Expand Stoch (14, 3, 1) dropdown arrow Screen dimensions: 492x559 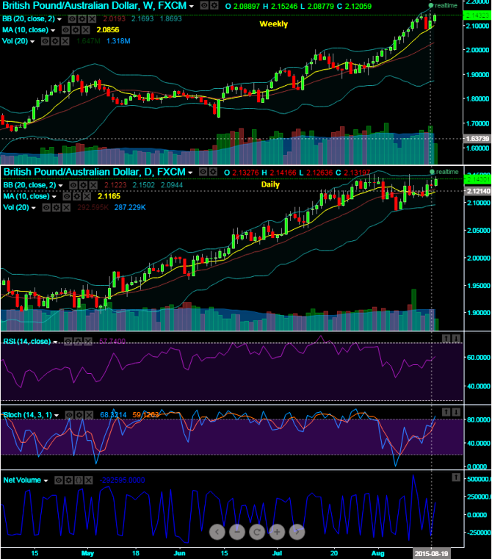coord(57,415)
